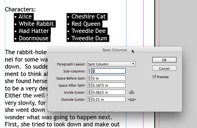Click the Space Before Split field
The height and width of the screenshot is (128, 197).
click(109, 78)
